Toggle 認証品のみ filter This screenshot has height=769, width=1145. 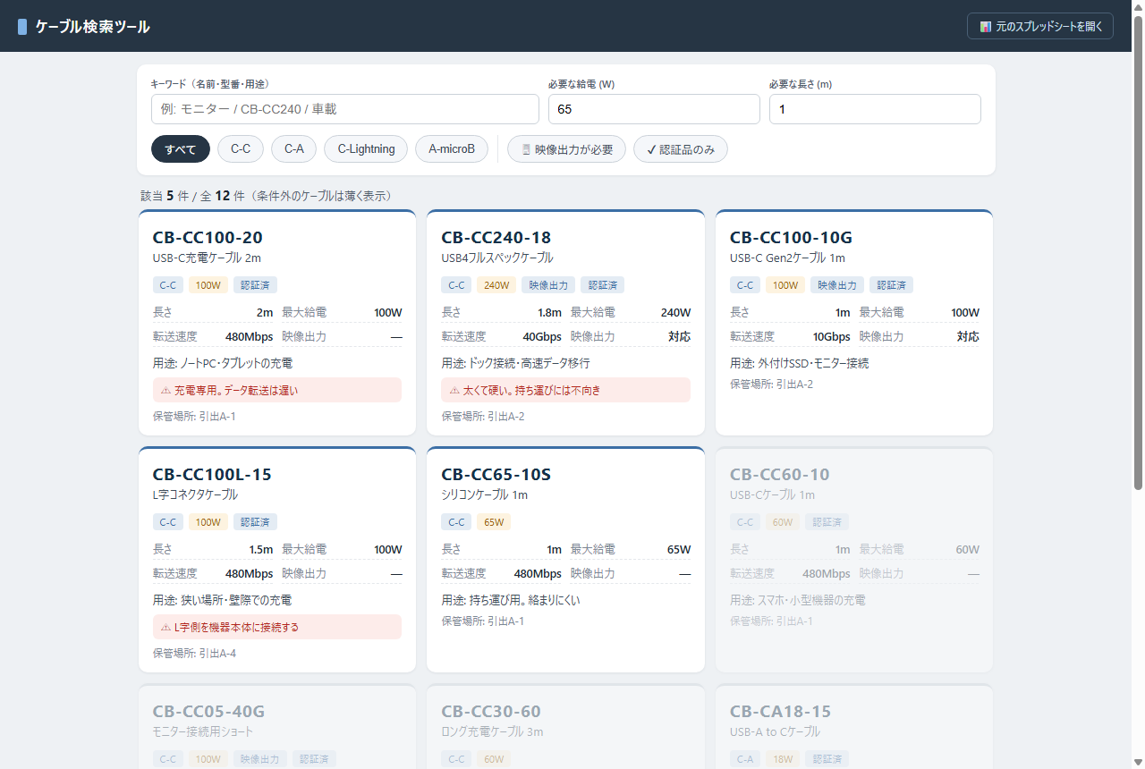coord(681,149)
